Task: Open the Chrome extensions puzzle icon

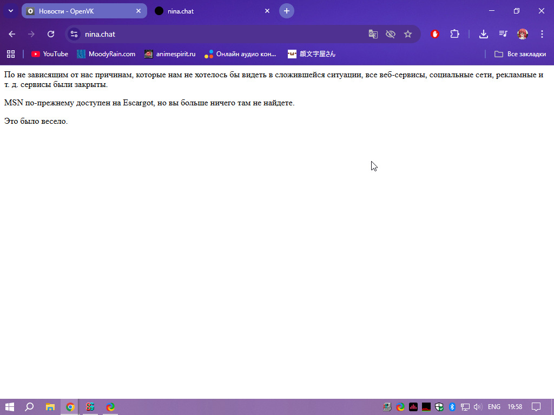Action: pos(454,34)
